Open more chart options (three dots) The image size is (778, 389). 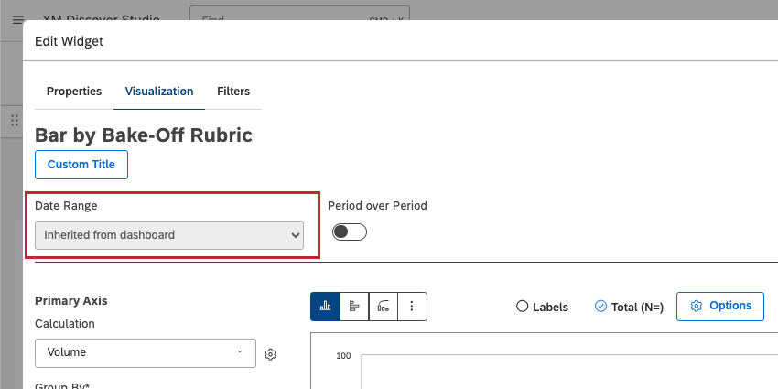[x=412, y=307]
